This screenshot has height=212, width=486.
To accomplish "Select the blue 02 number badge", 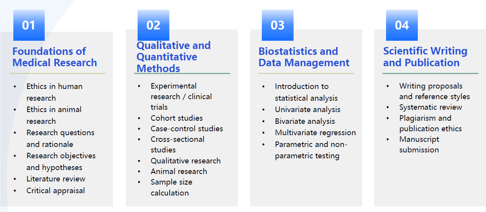I will coord(153,25).
